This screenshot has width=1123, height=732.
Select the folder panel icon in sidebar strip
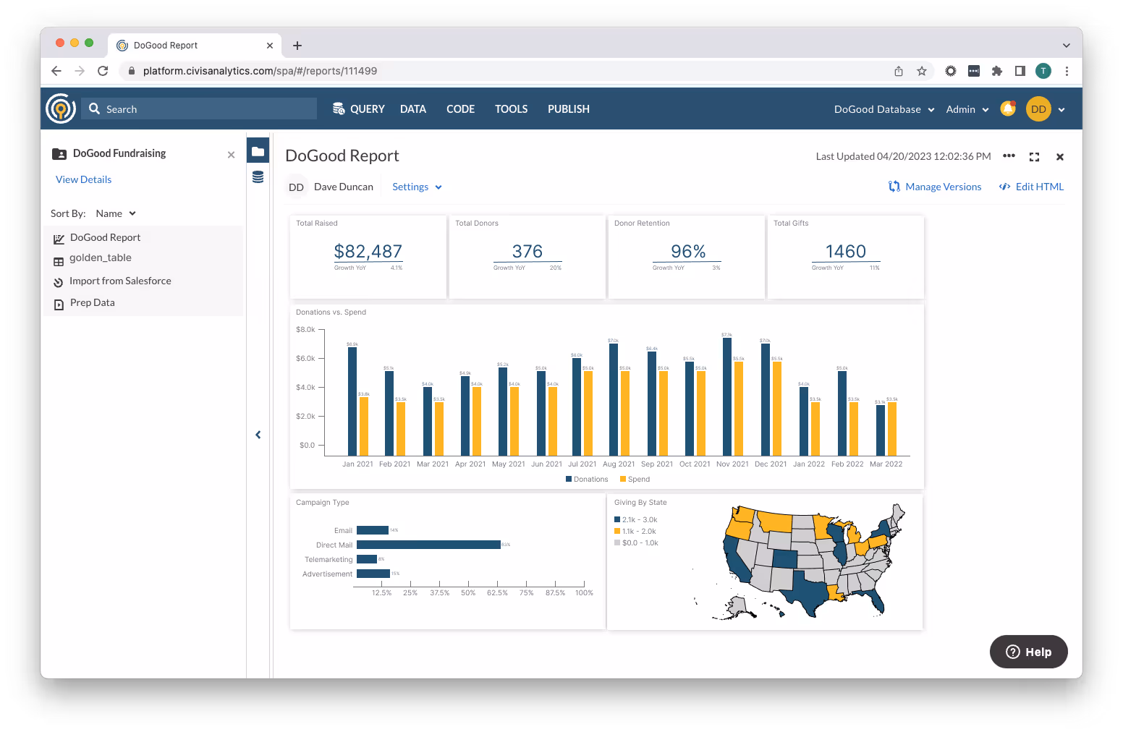point(258,151)
